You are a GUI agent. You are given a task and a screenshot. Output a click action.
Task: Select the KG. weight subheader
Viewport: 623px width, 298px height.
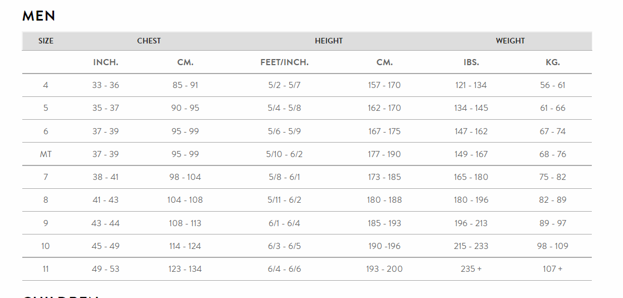tap(552, 62)
